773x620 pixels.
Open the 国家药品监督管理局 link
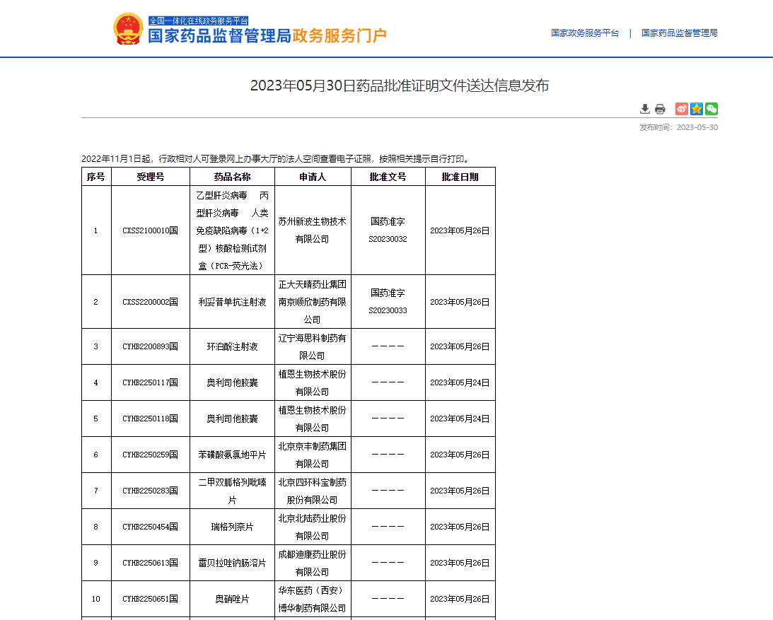pyautogui.click(x=679, y=33)
